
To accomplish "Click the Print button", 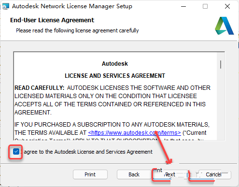I will point(90,174).
